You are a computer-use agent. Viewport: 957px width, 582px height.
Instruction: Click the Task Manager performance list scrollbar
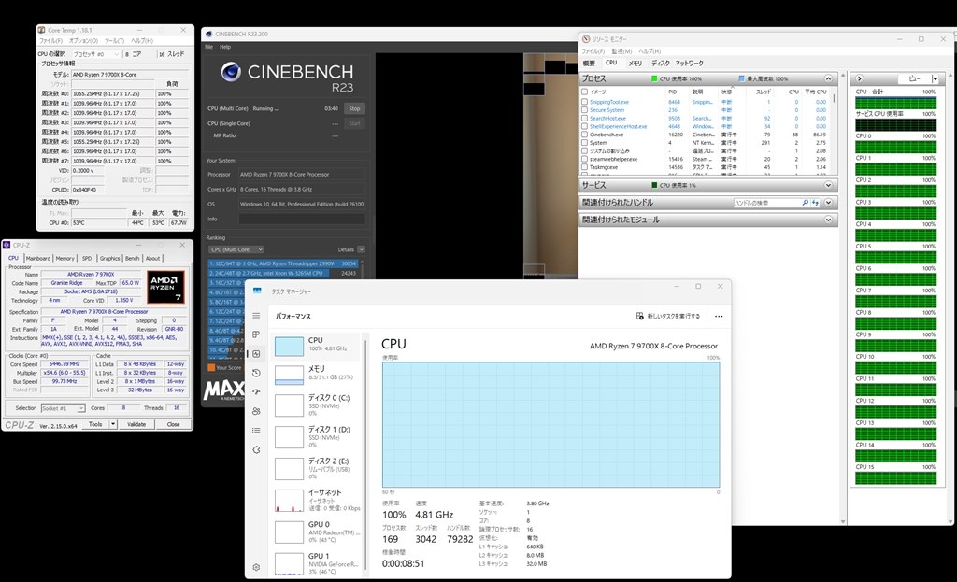[x=365, y=455]
